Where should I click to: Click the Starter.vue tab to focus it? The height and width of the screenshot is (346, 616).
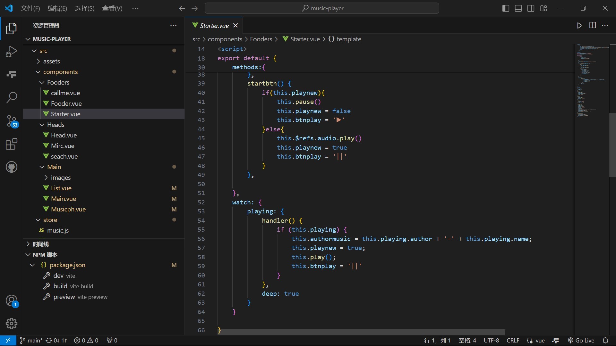click(214, 25)
